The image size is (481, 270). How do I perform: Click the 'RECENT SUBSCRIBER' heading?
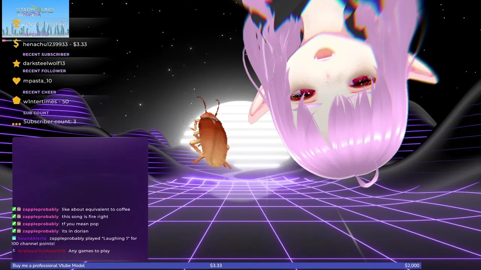46,54
